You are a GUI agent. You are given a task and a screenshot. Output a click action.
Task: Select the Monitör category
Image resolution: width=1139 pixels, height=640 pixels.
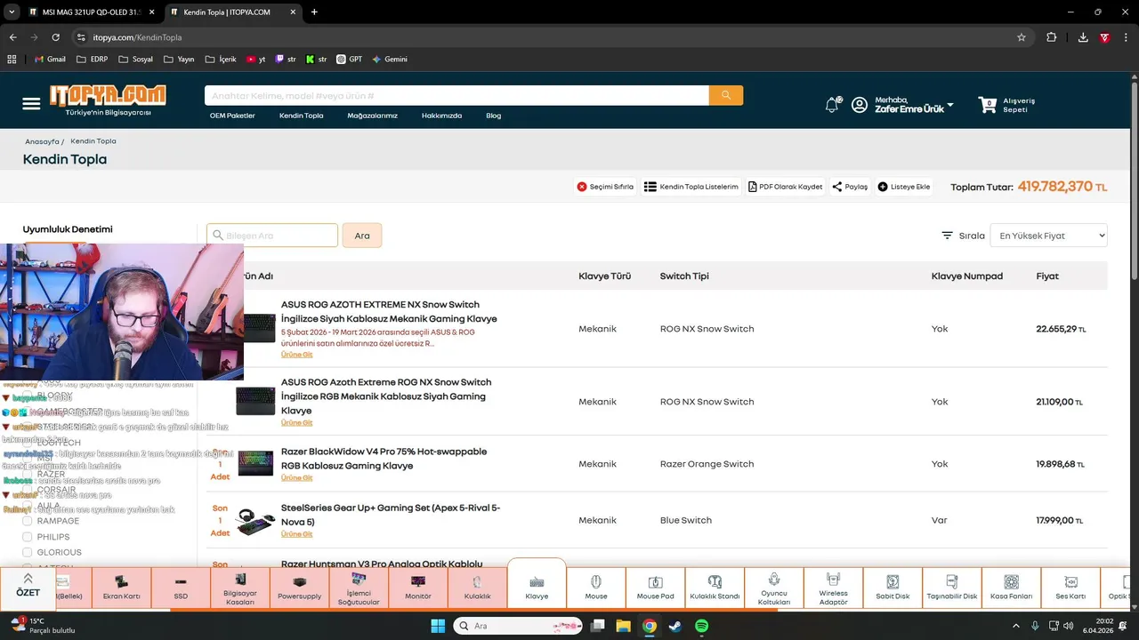(418, 588)
